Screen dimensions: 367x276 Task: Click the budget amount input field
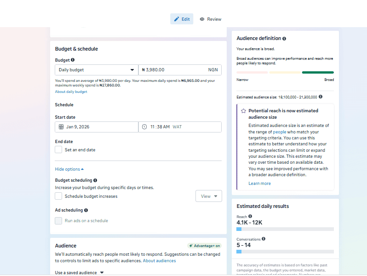(x=175, y=70)
